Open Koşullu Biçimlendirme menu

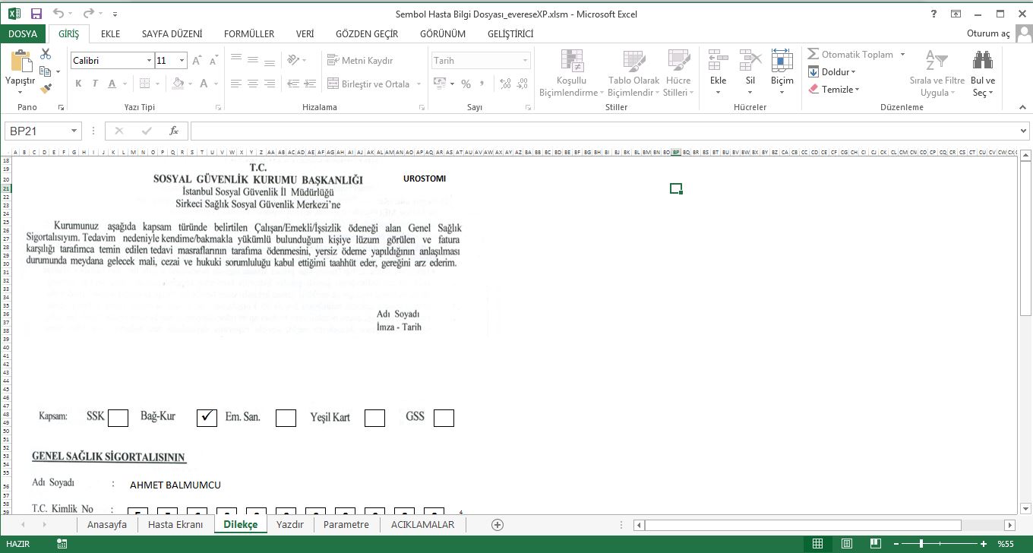[571, 74]
